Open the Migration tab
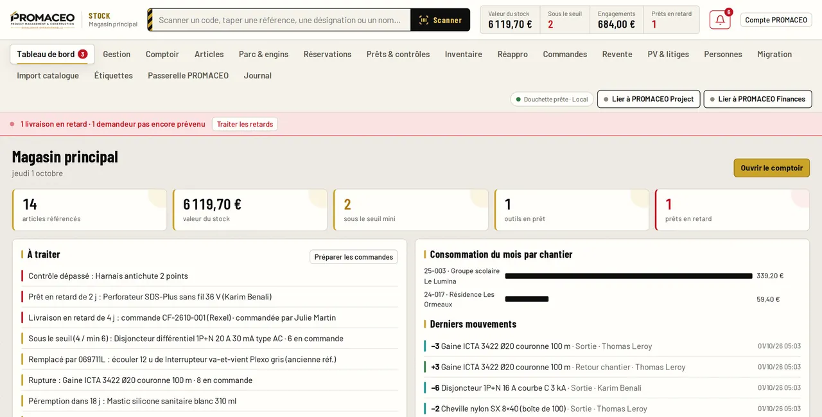Viewport: 822px width, 417px height. coord(774,54)
